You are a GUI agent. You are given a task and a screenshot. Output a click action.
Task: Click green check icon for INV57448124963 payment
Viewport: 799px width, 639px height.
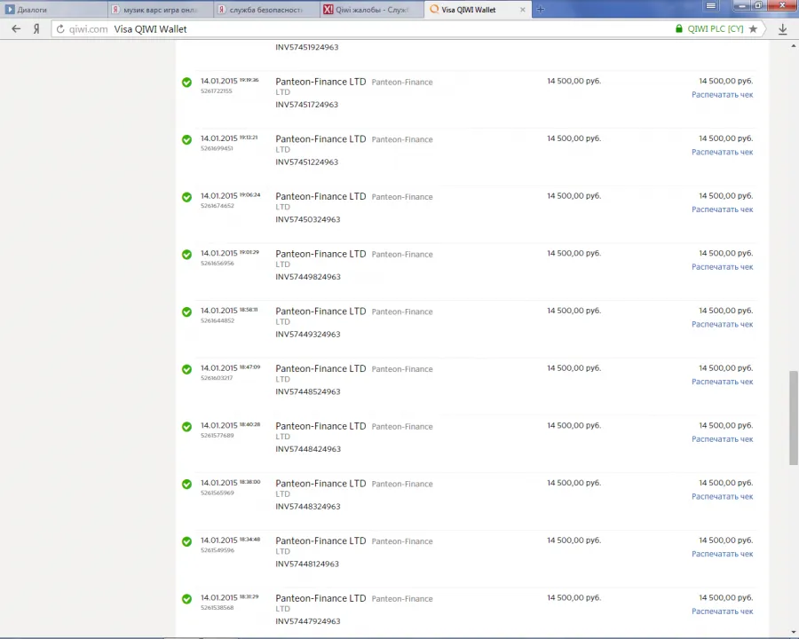point(187,541)
